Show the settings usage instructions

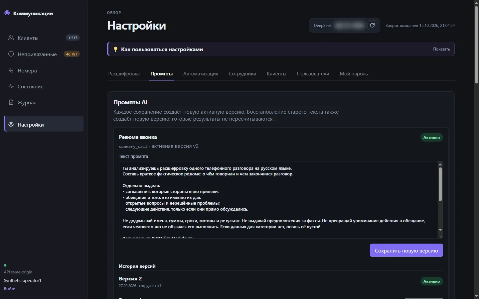click(441, 49)
